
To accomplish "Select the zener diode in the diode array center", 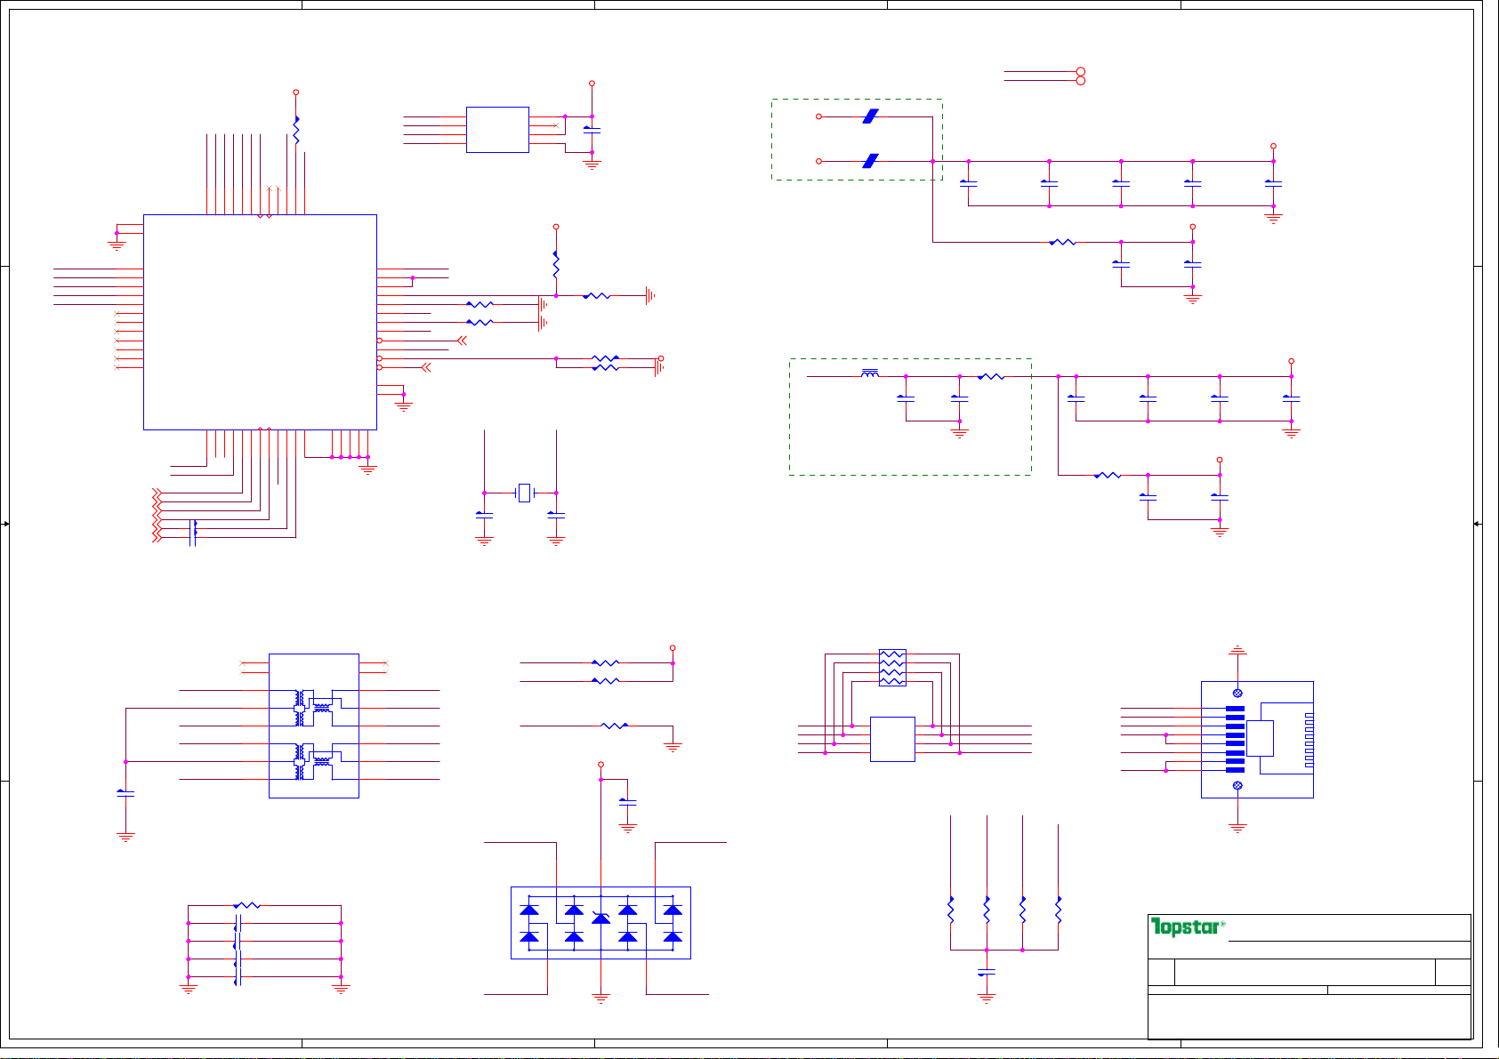I will (601, 918).
